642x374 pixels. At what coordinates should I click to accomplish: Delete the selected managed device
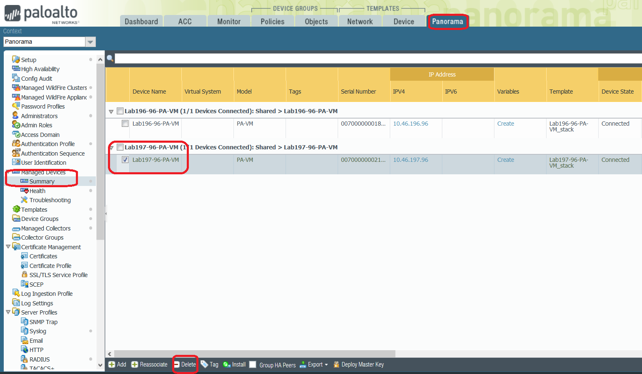click(185, 364)
